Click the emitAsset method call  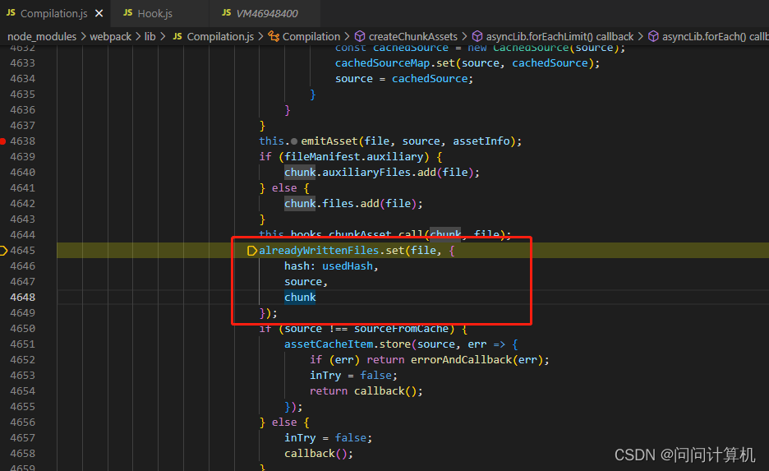tap(329, 141)
